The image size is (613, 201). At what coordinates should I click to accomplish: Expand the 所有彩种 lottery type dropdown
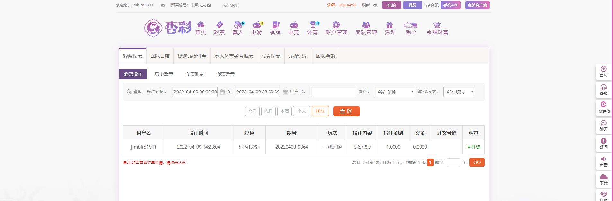[x=395, y=92]
